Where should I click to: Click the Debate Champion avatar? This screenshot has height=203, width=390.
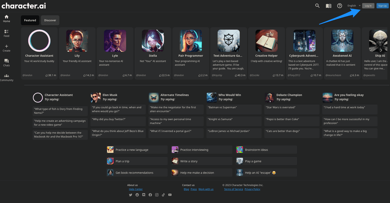tap(270, 97)
